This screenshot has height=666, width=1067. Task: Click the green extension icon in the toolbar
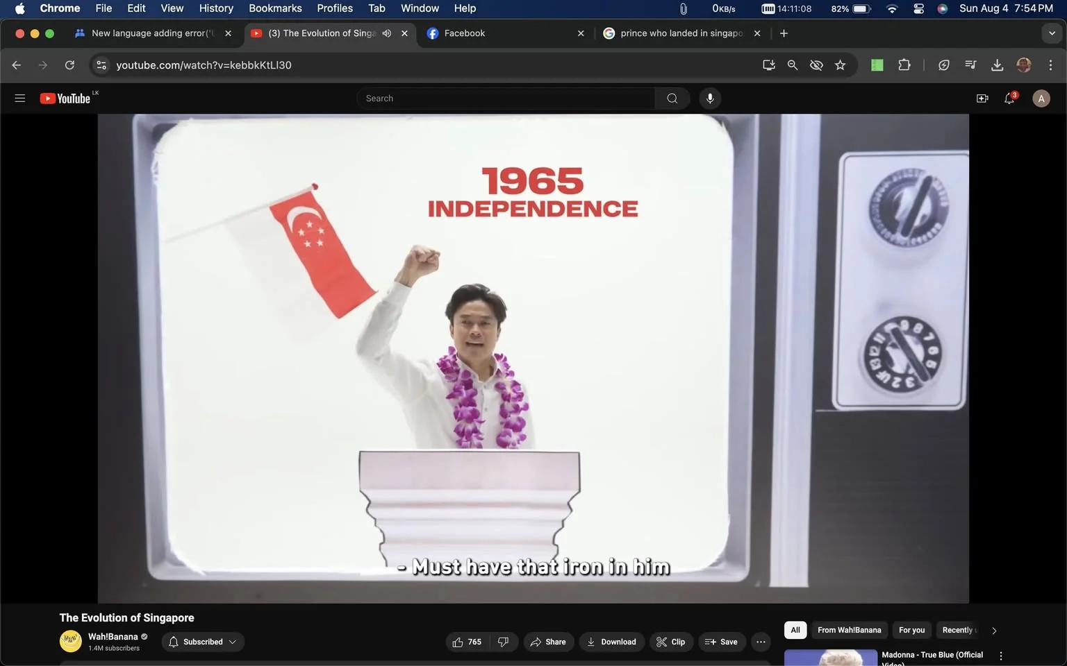click(x=877, y=65)
